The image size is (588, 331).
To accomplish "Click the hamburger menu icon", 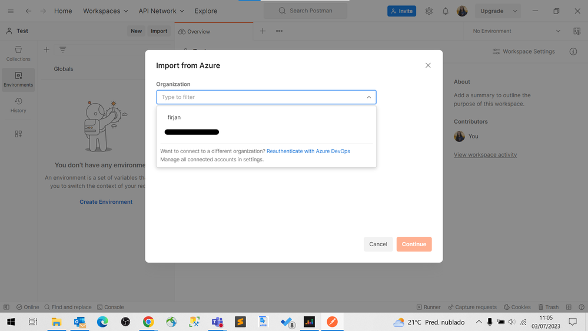I will (x=11, y=11).
